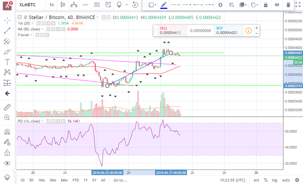
Task: Open the line style dropdown
Action: tap(175, 5)
